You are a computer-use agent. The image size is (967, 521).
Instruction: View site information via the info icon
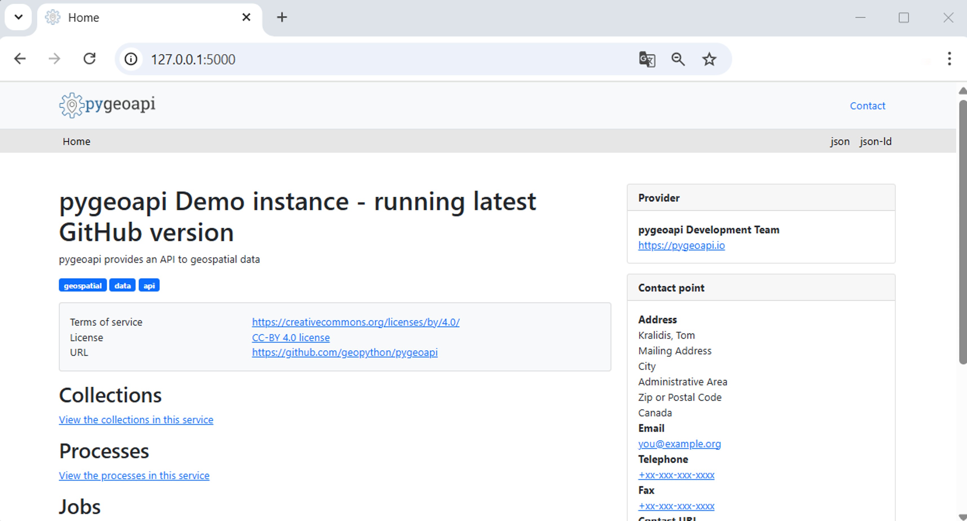point(131,59)
